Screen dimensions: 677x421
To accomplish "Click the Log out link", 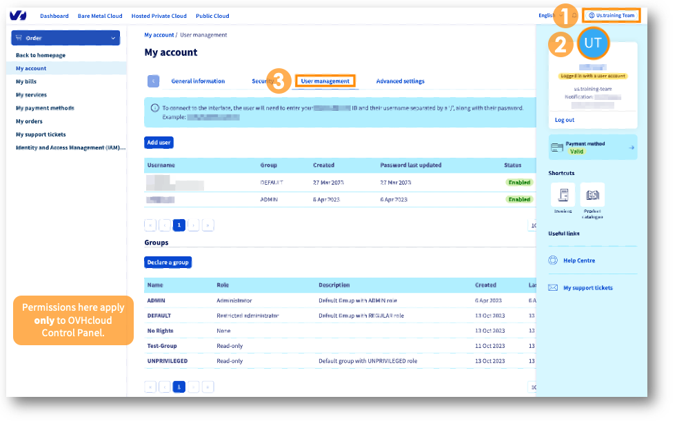I will [565, 120].
